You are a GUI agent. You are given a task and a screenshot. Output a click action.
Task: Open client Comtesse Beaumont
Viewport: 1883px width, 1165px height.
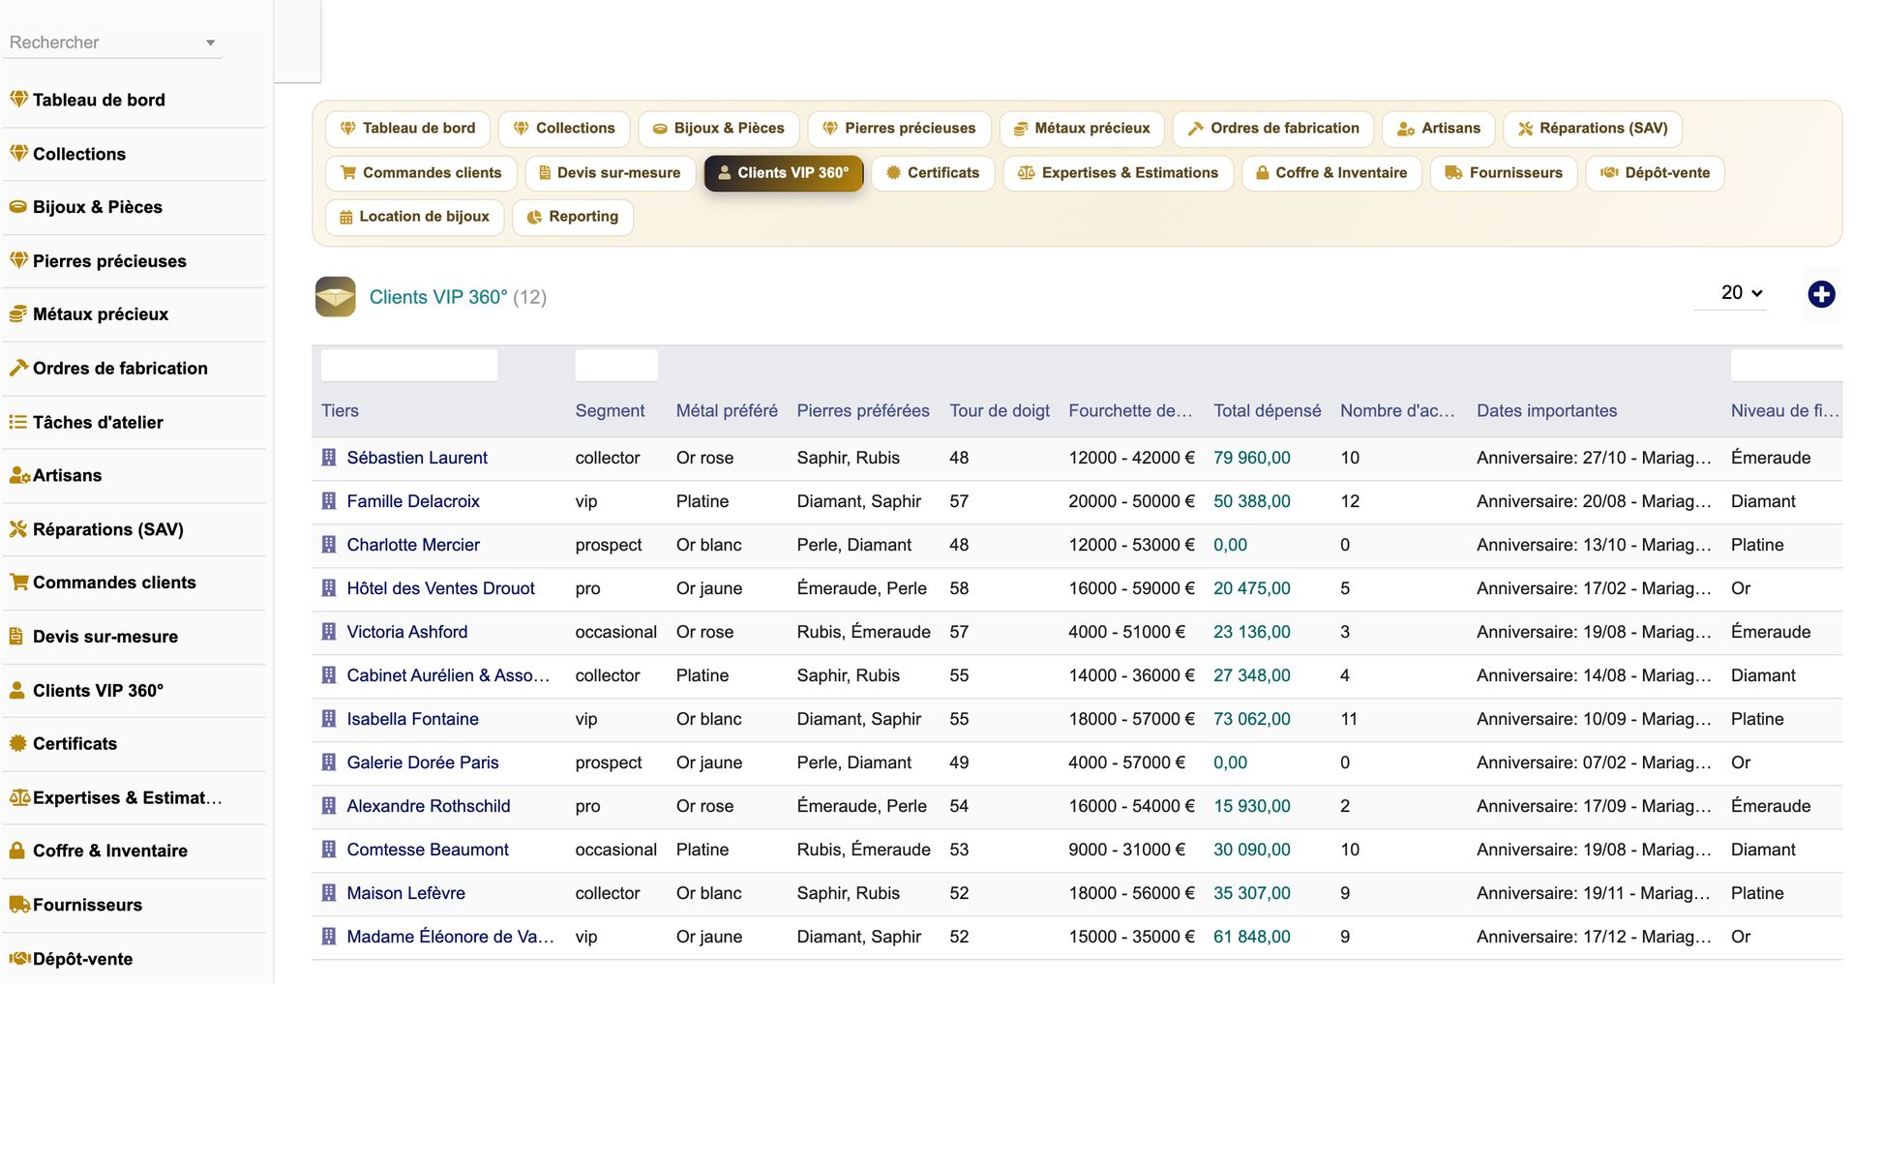(428, 850)
